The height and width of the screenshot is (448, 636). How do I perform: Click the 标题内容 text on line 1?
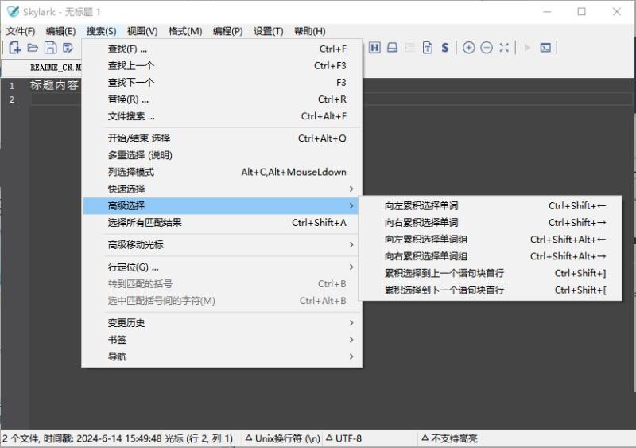tap(54, 85)
